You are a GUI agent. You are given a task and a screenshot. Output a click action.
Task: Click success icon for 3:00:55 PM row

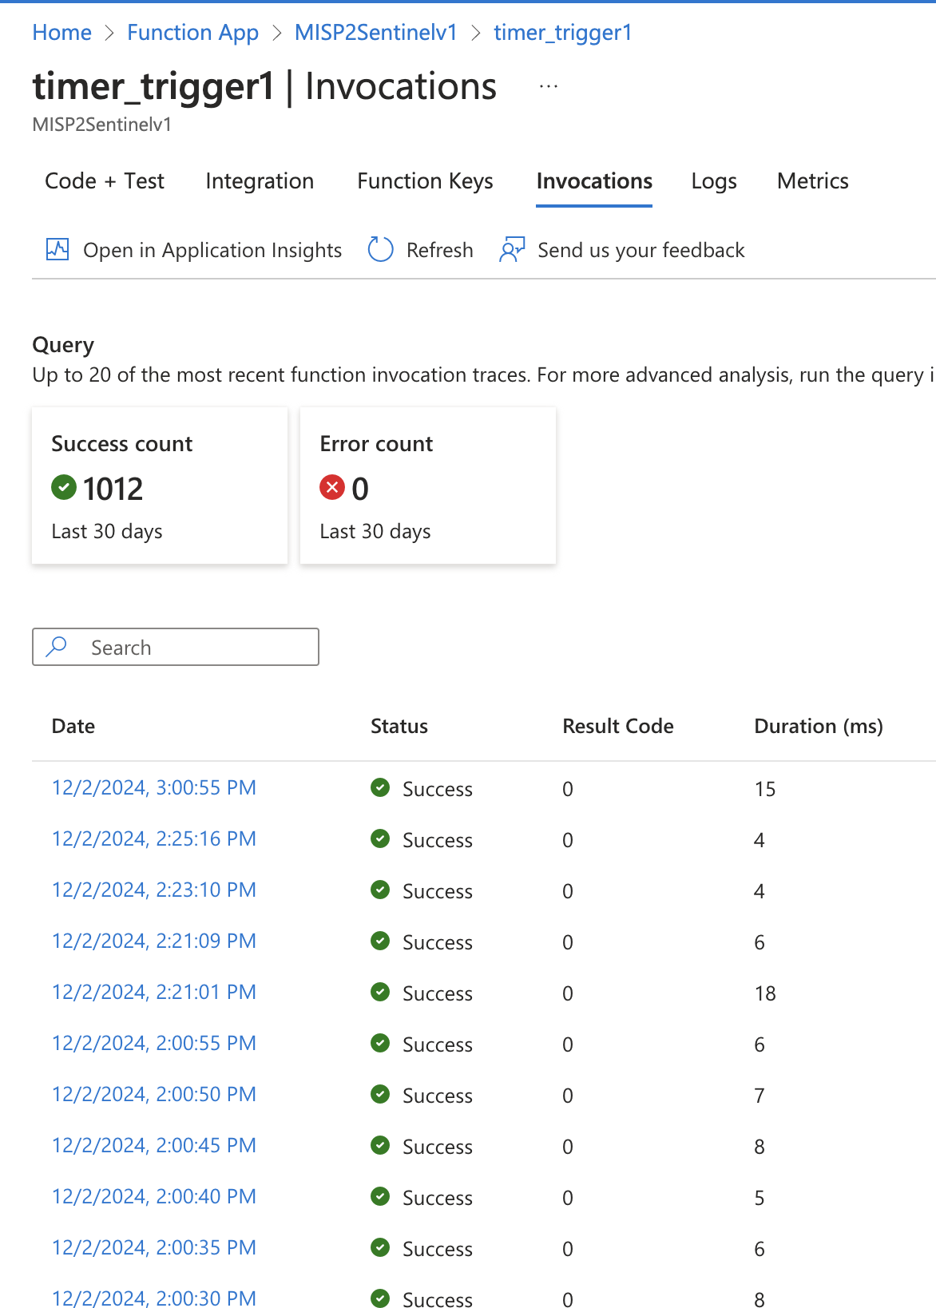click(x=380, y=787)
